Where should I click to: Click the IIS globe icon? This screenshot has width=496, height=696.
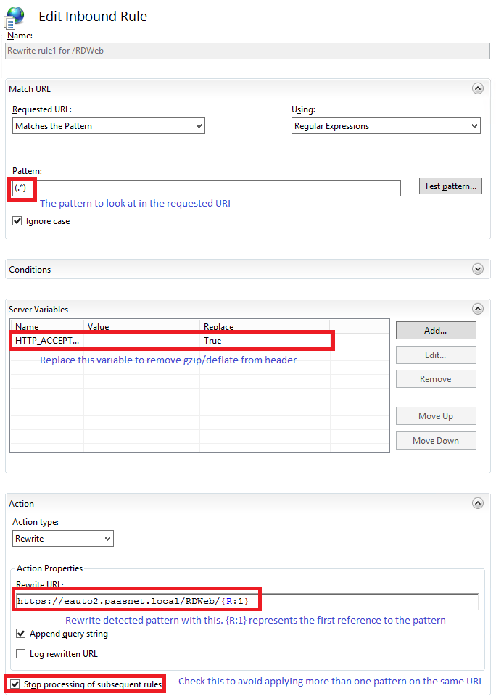pos(15,16)
